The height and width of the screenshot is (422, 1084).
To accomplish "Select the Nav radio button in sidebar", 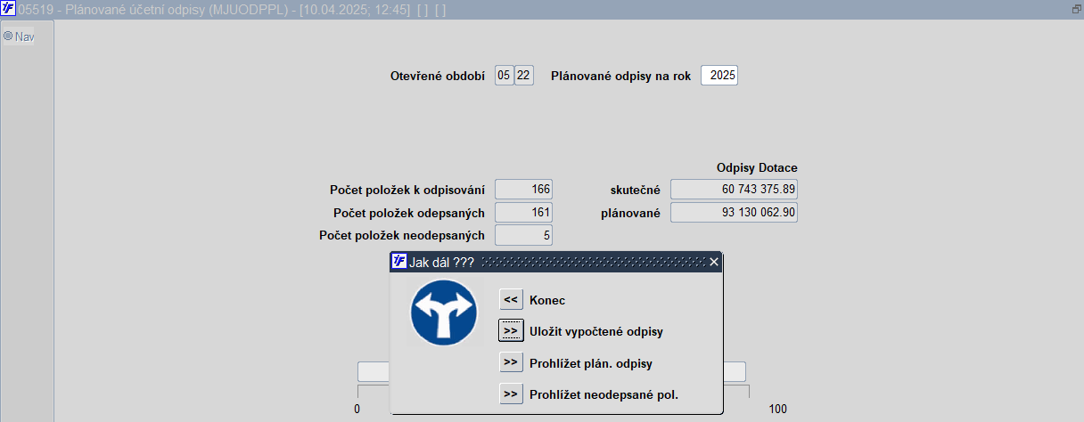I will coord(8,37).
